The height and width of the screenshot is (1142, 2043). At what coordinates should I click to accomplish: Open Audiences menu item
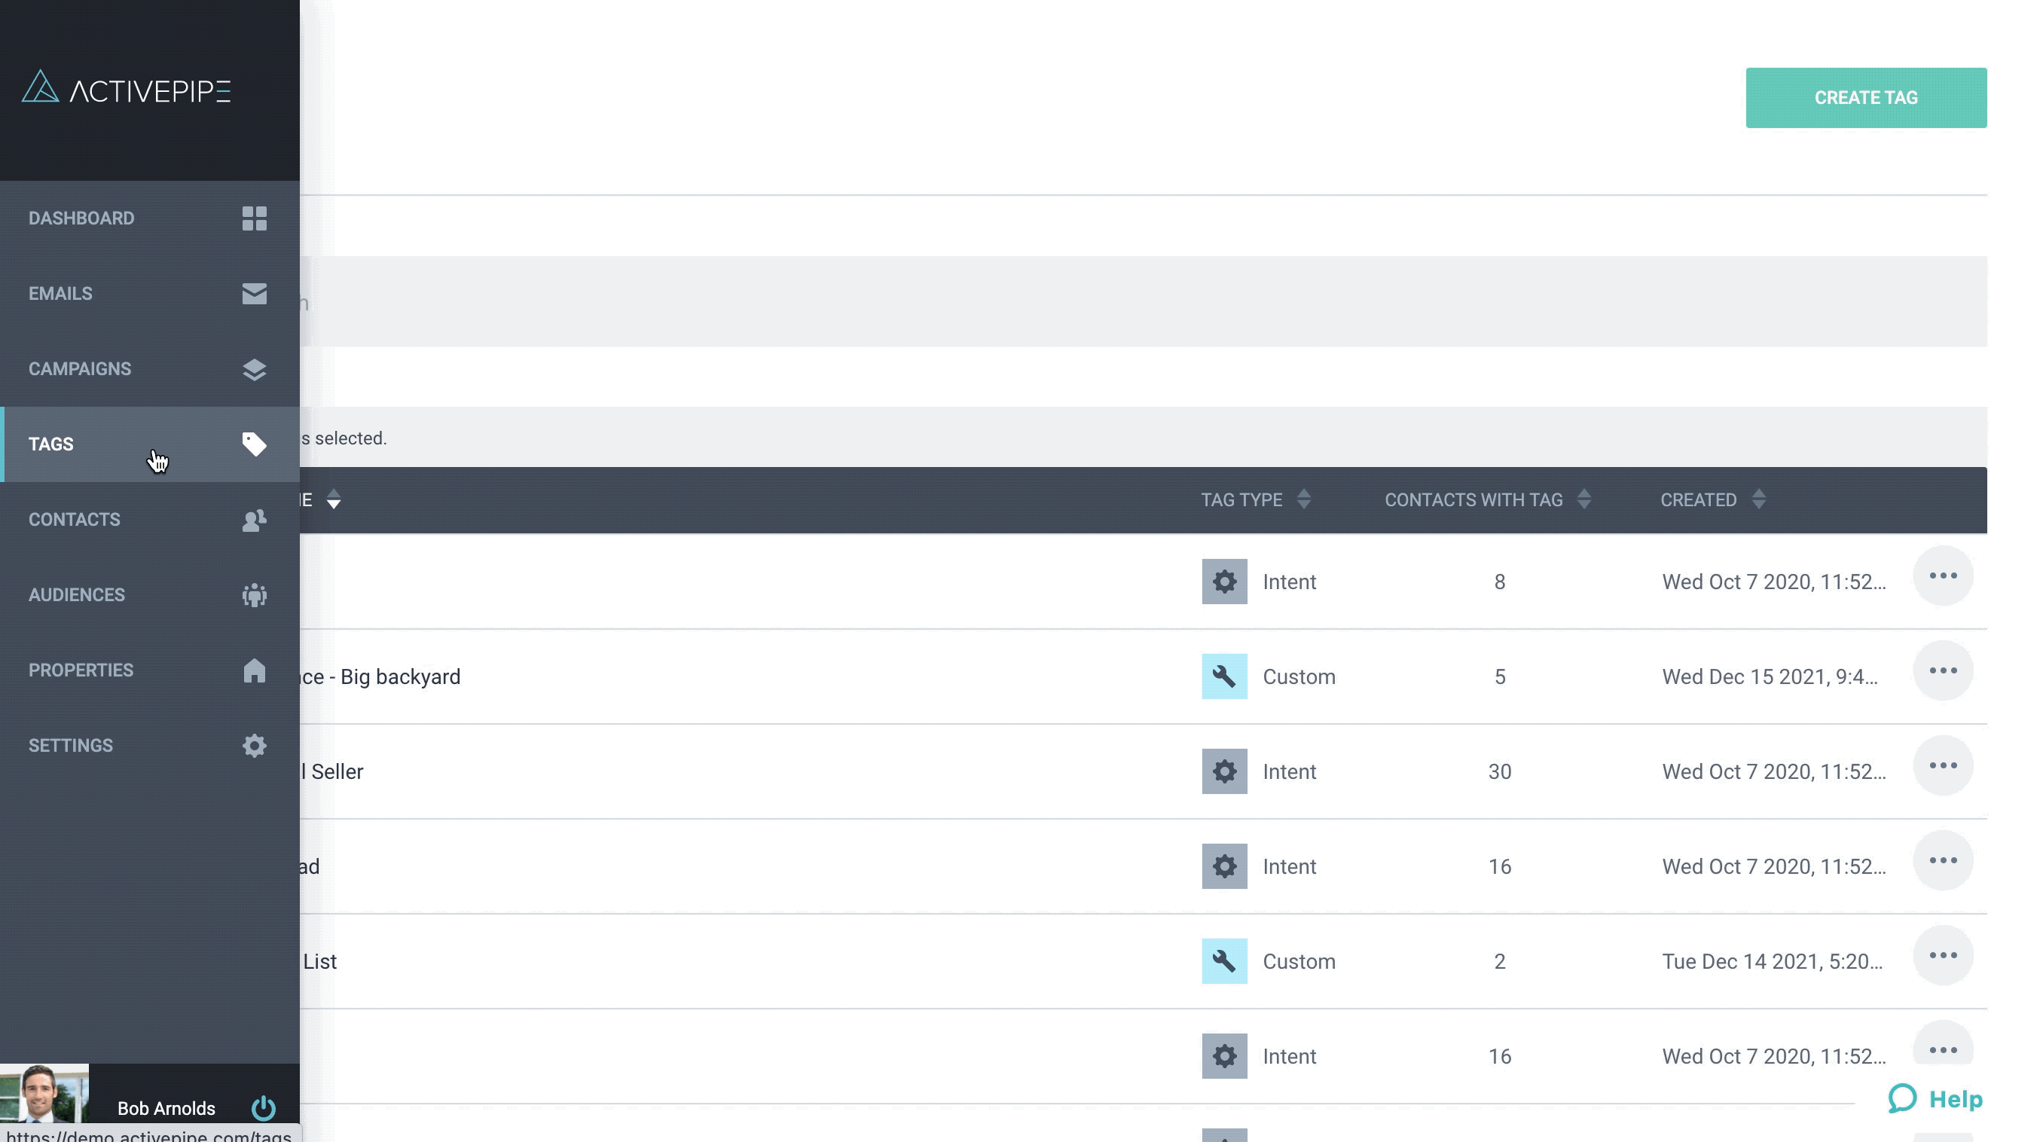(150, 595)
